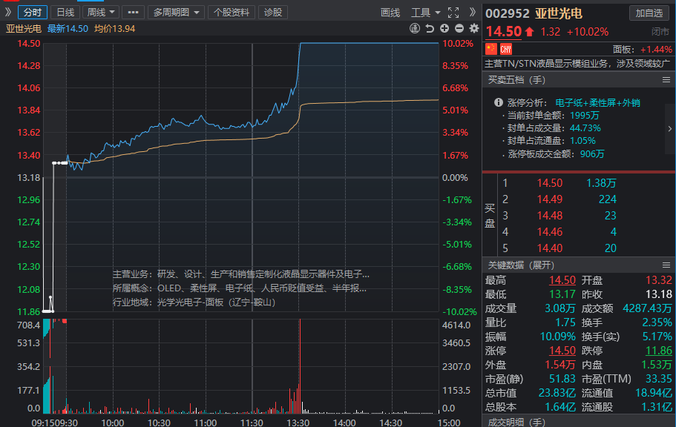Zoom in the chart with plus icon
The height and width of the screenshot is (427, 676).
click(444, 28)
